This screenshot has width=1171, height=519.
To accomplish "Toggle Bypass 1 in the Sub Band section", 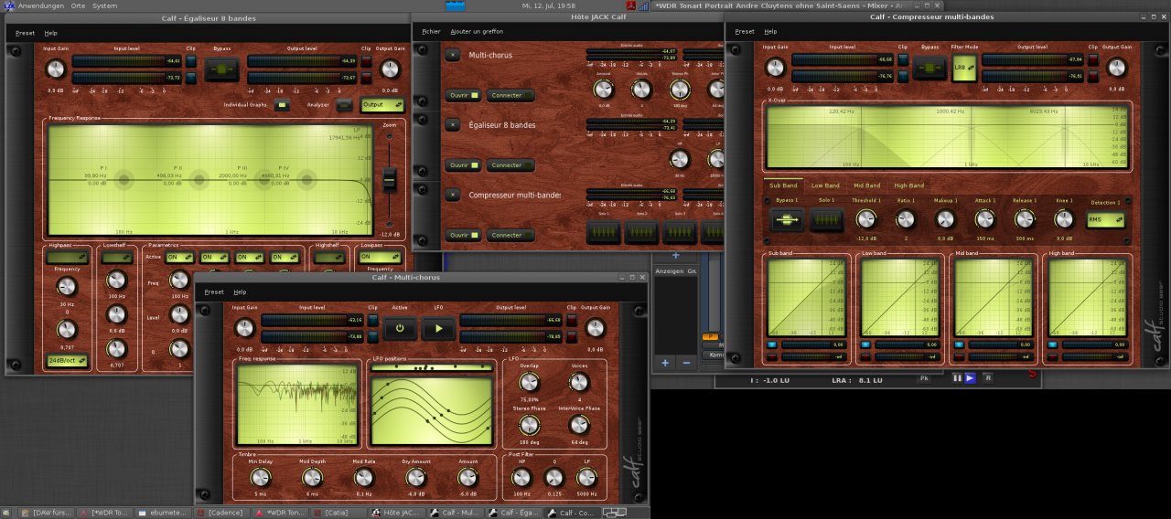I will tap(787, 219).
